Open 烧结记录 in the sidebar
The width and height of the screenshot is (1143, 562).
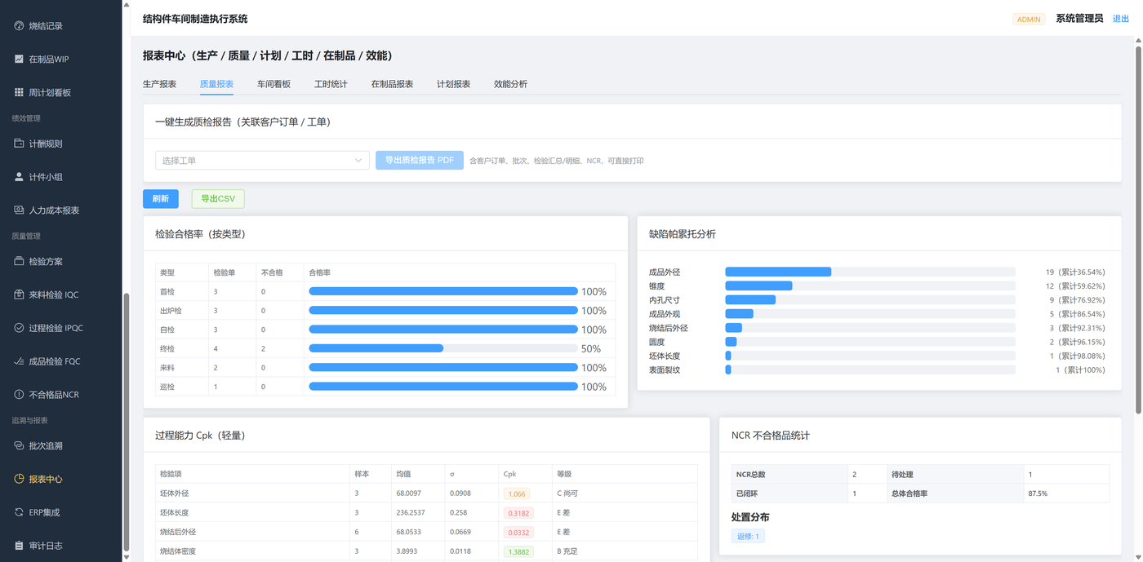click(x=61, y=26)
